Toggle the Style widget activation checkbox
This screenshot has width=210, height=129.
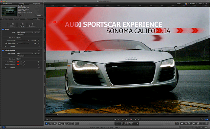pos(3,29)
